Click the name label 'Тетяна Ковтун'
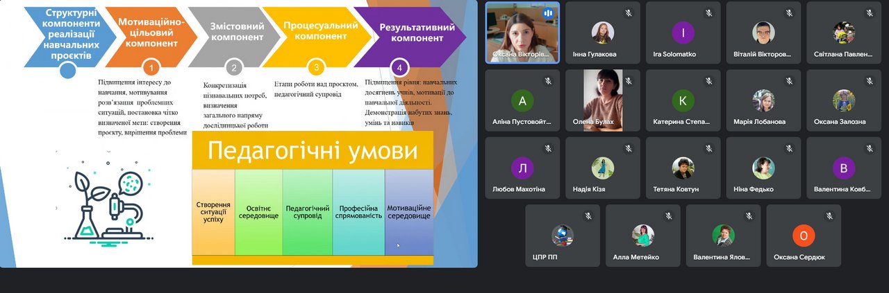 (x=676, y=190)
